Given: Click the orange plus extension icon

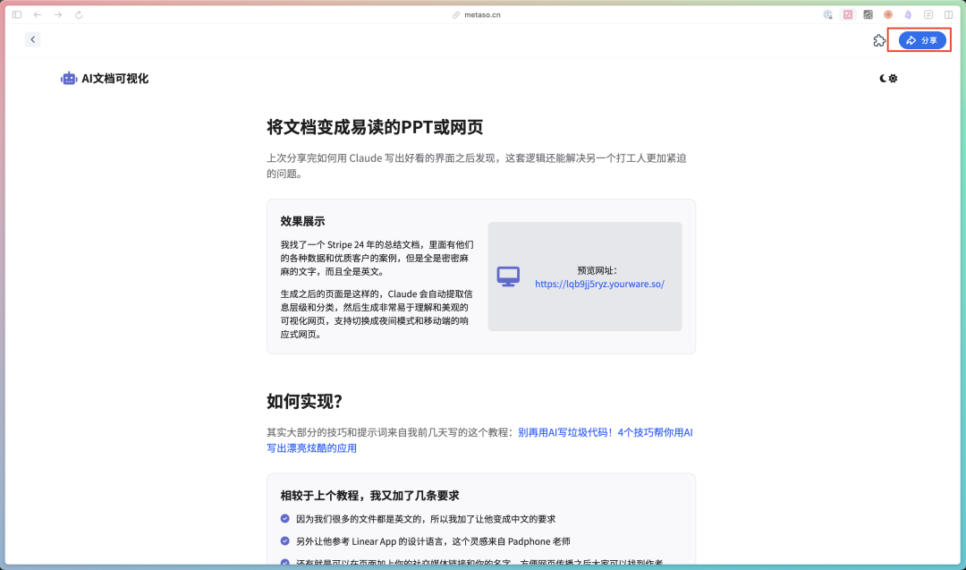Looking at the screenshot, I should coord(888,15).
